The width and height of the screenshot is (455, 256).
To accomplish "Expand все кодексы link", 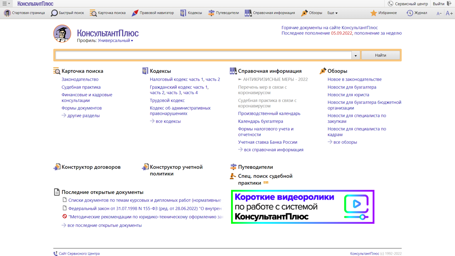I will pos(165,121).
